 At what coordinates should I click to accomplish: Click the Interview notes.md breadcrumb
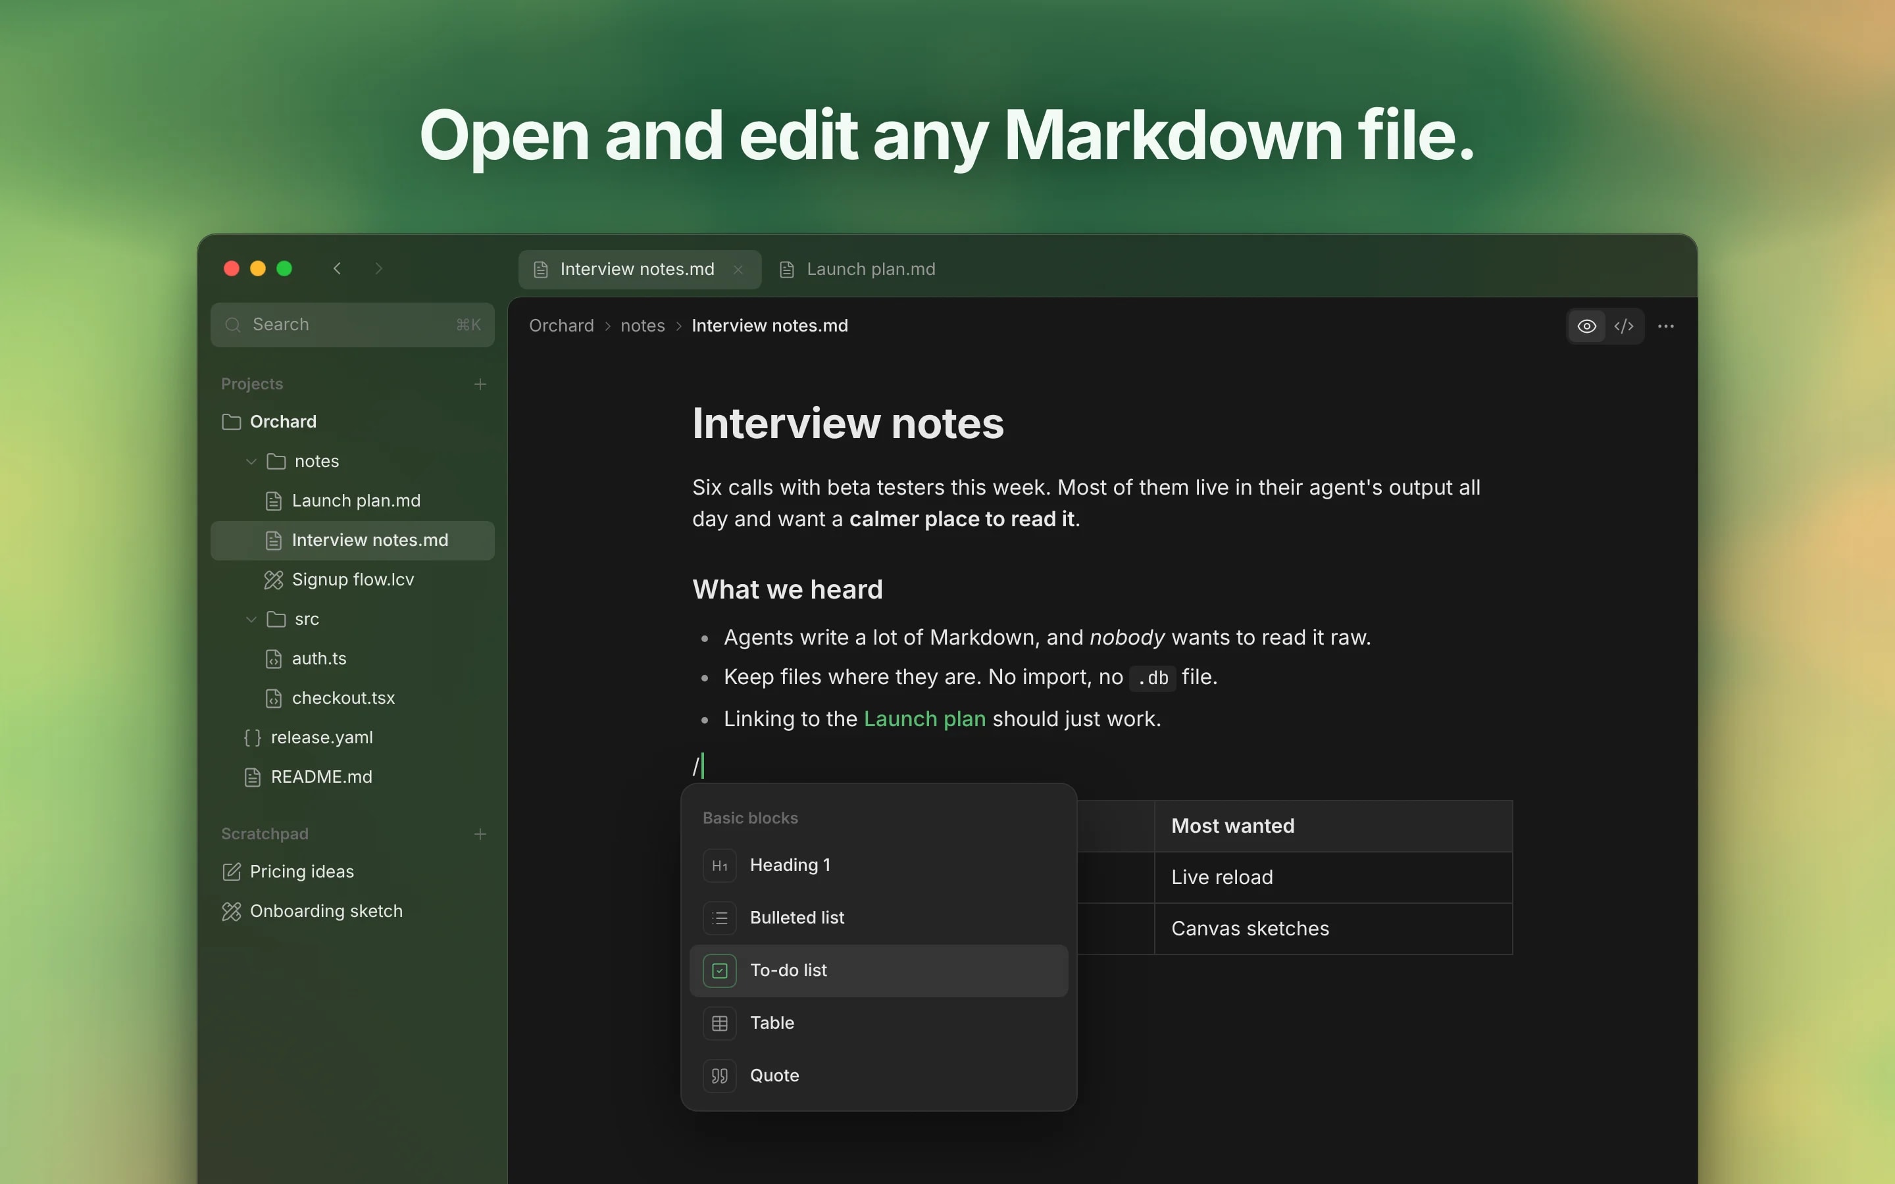click(x=770, y=326)
